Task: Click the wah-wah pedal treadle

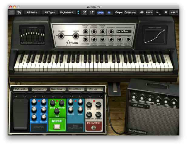Action: (x=20, y=114)
